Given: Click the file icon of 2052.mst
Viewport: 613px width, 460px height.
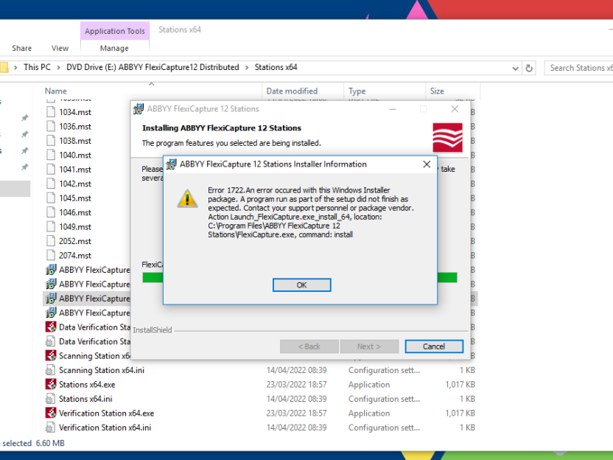Looking at the screenshot, I should 50,241.
